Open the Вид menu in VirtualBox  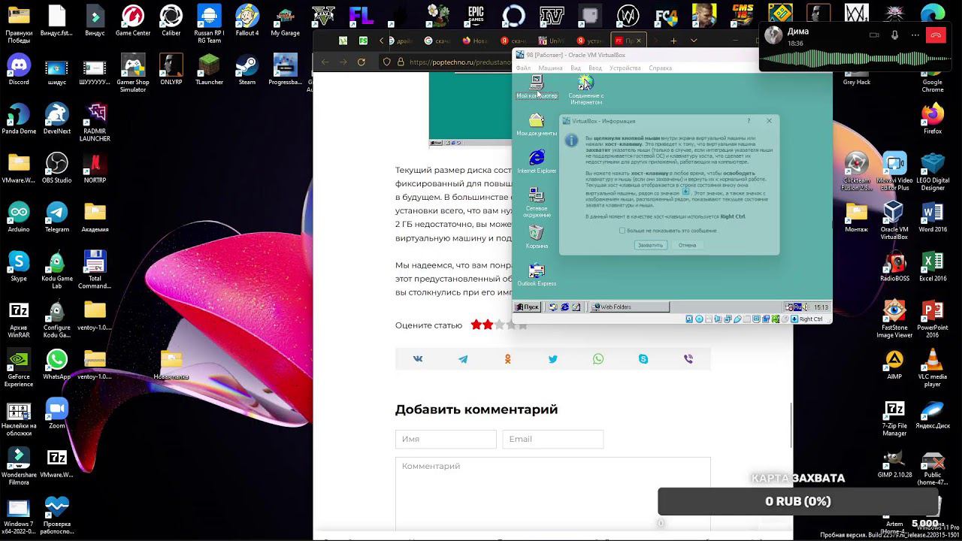(x=576, y=68)
